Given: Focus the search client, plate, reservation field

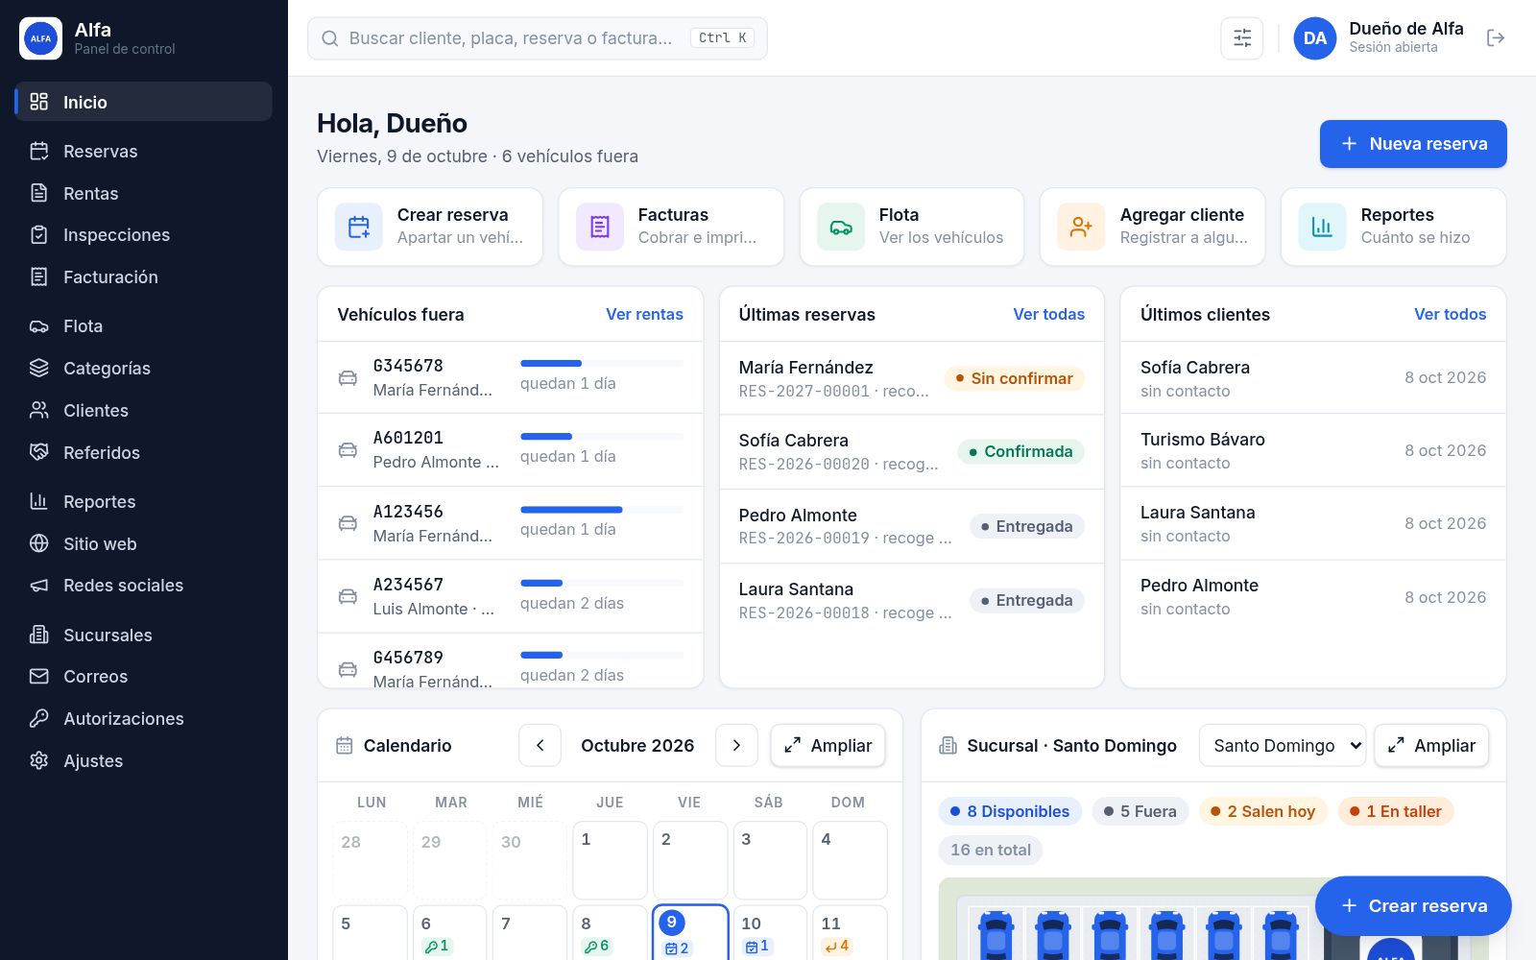Looking at the screenshot, I should (538, 38).
